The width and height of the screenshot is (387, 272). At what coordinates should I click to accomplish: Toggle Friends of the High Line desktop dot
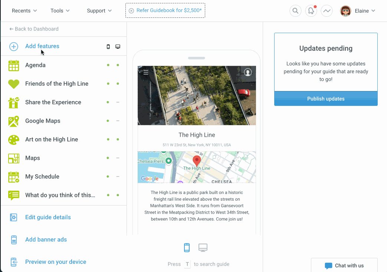tap(118, 84)
